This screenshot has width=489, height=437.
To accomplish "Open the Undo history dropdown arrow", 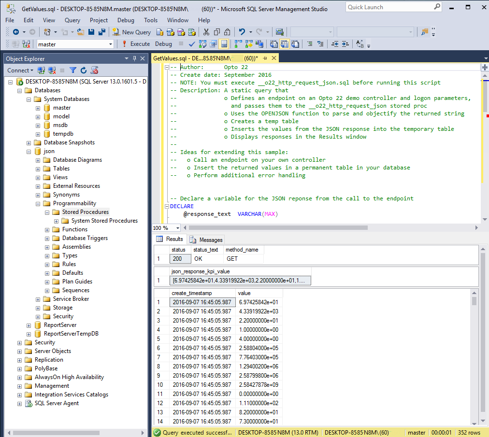I will coord(250,32).
